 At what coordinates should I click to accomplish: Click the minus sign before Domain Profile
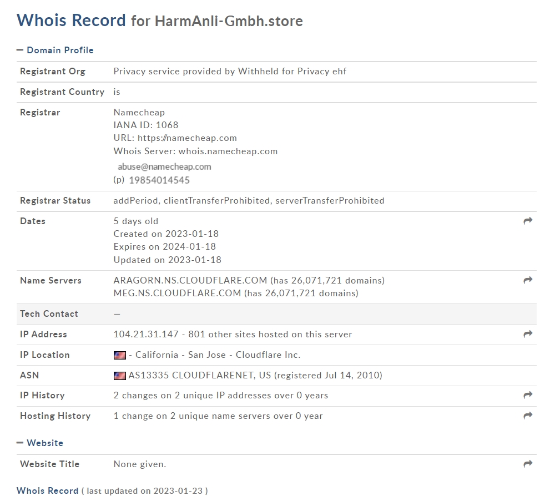(x=20, y=50)
